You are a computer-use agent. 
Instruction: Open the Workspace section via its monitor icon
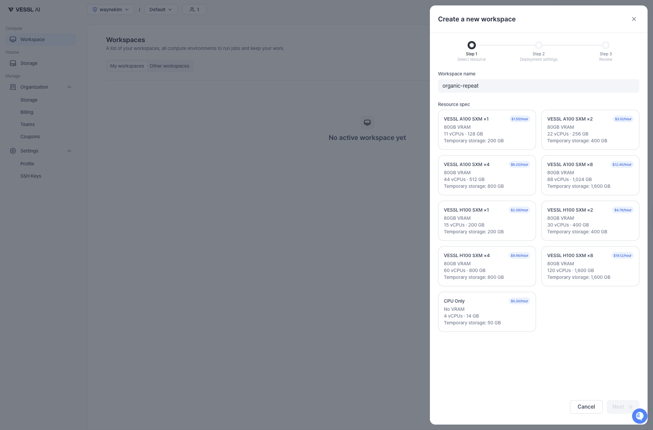point(13,39)
